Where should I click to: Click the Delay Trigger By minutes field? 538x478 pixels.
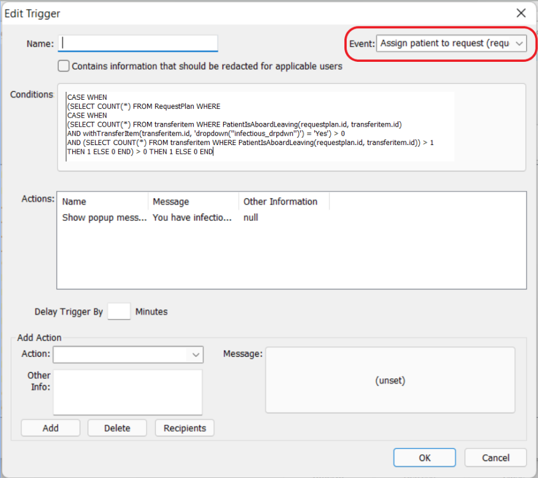pos(119,312)
